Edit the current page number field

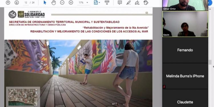26,3
